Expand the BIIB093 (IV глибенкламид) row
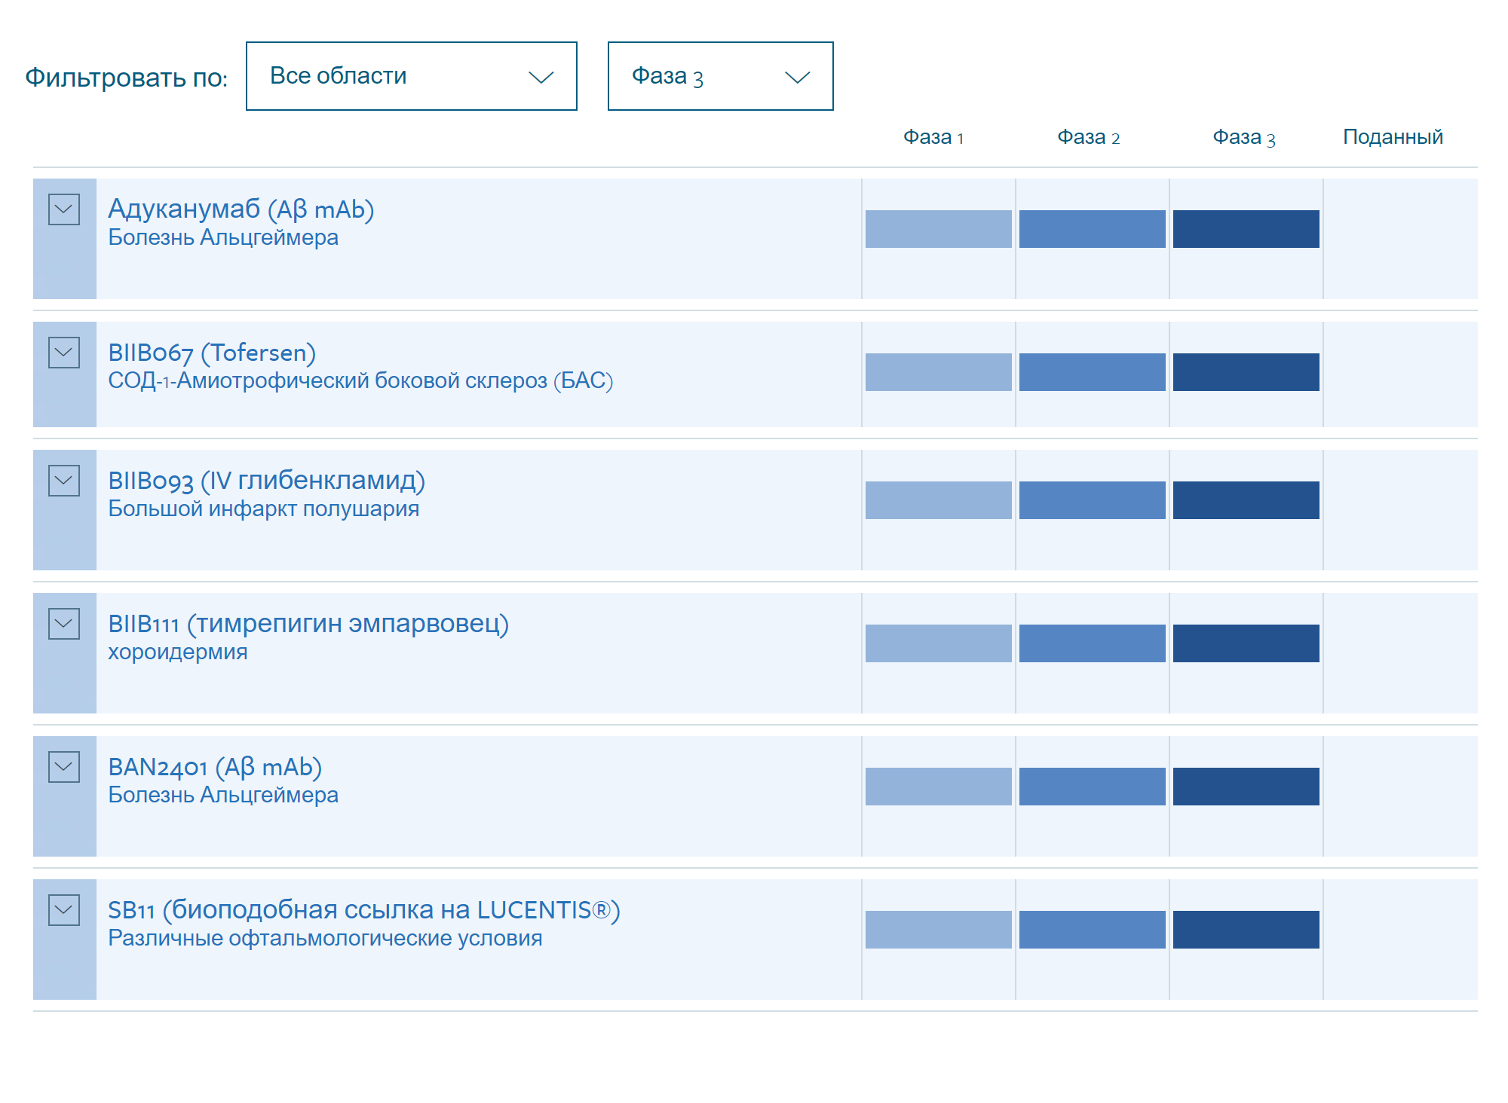The height and width of the screenshot is (1103, 1508). (x=64, y=481)
